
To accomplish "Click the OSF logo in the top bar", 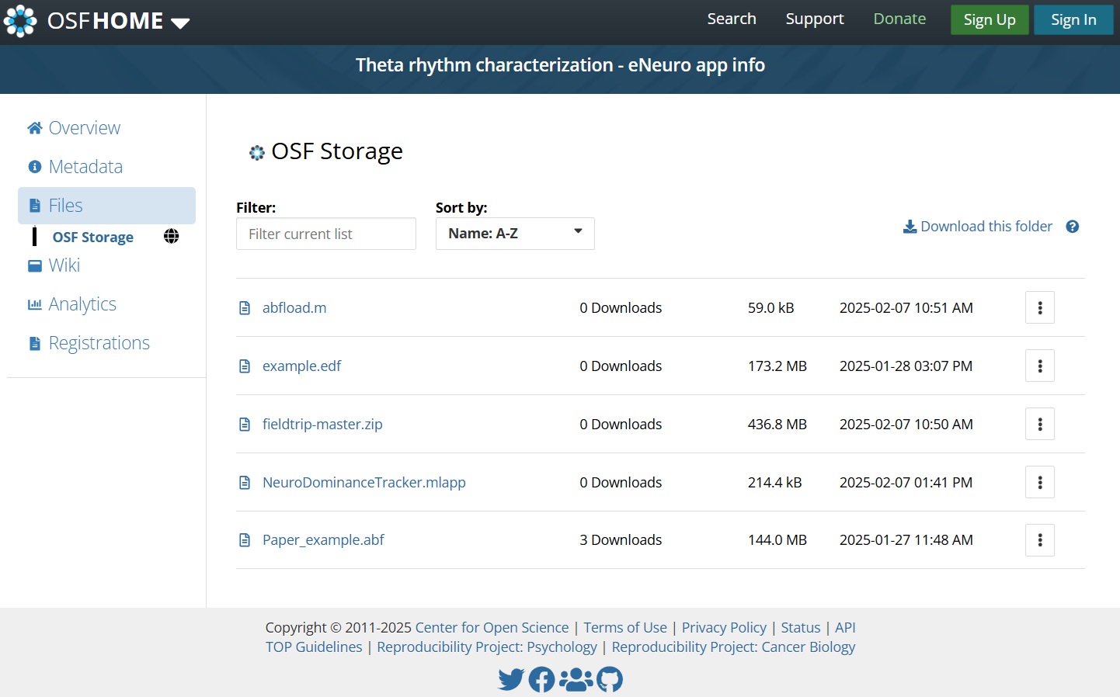I will 19,21.
